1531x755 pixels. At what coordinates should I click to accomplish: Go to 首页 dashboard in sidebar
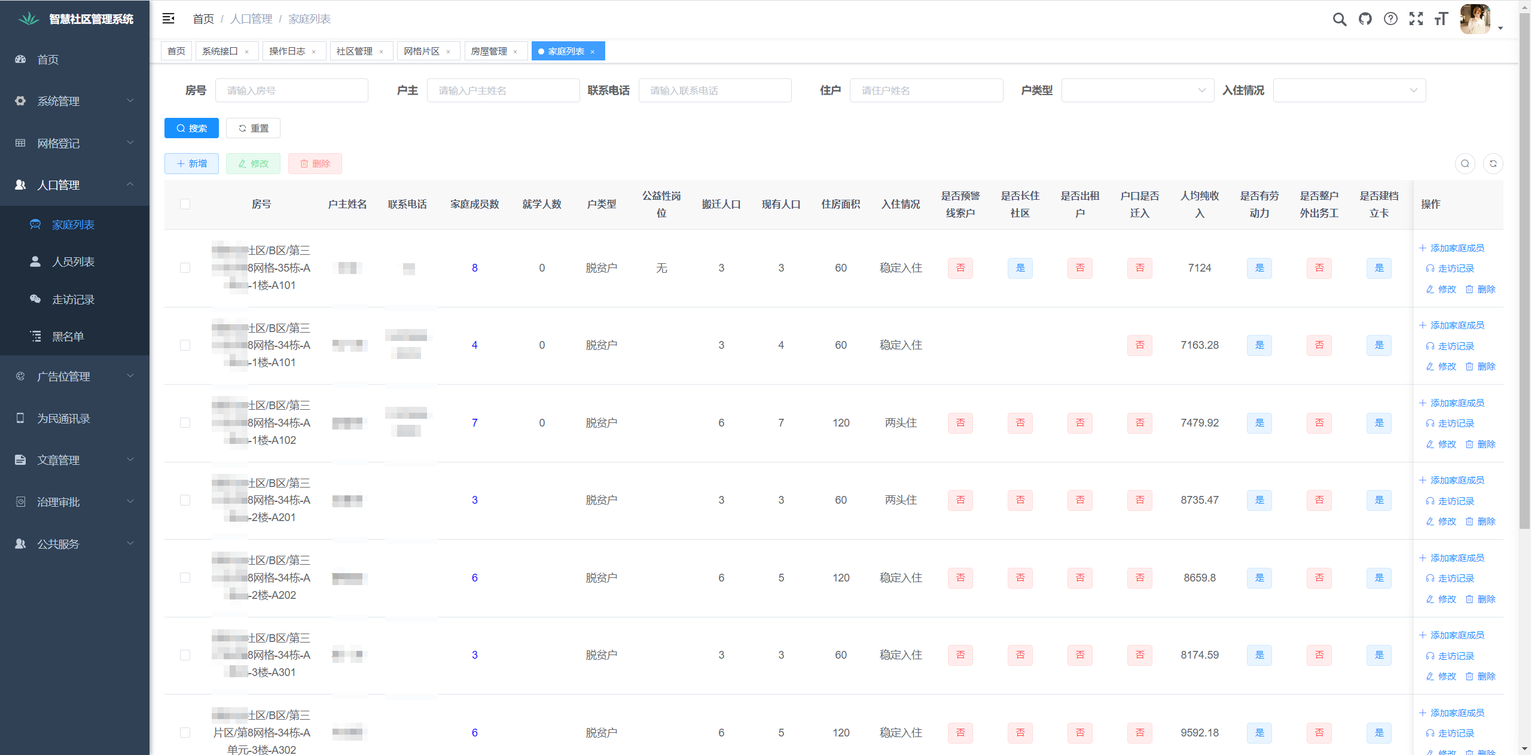point(75,59)
